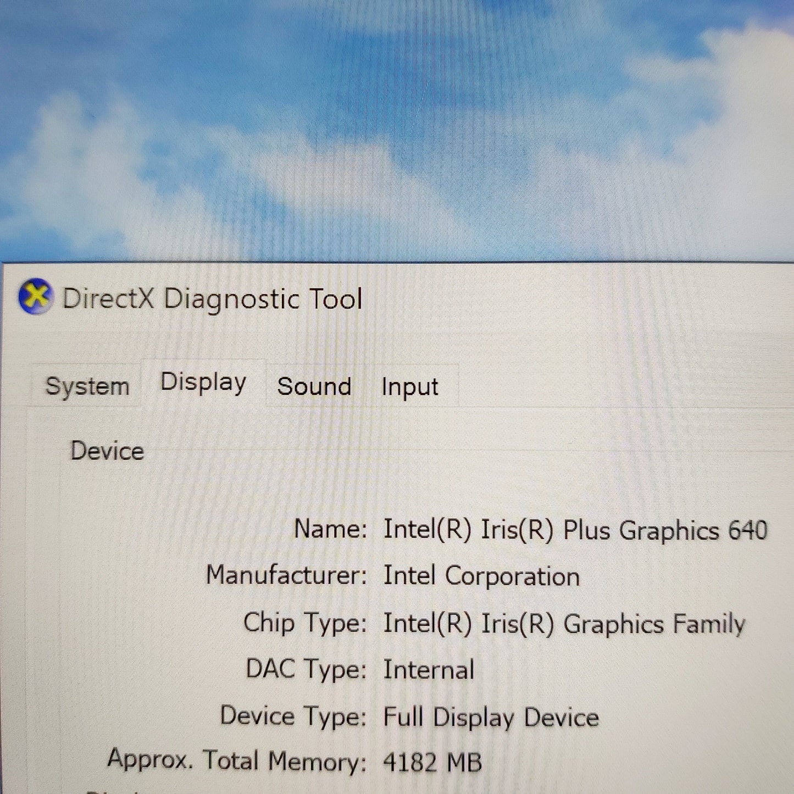Click the Manufacturer label text
The height and width of the screenshot is (794, 794).
pyautogui.click(x=290, y=577)
